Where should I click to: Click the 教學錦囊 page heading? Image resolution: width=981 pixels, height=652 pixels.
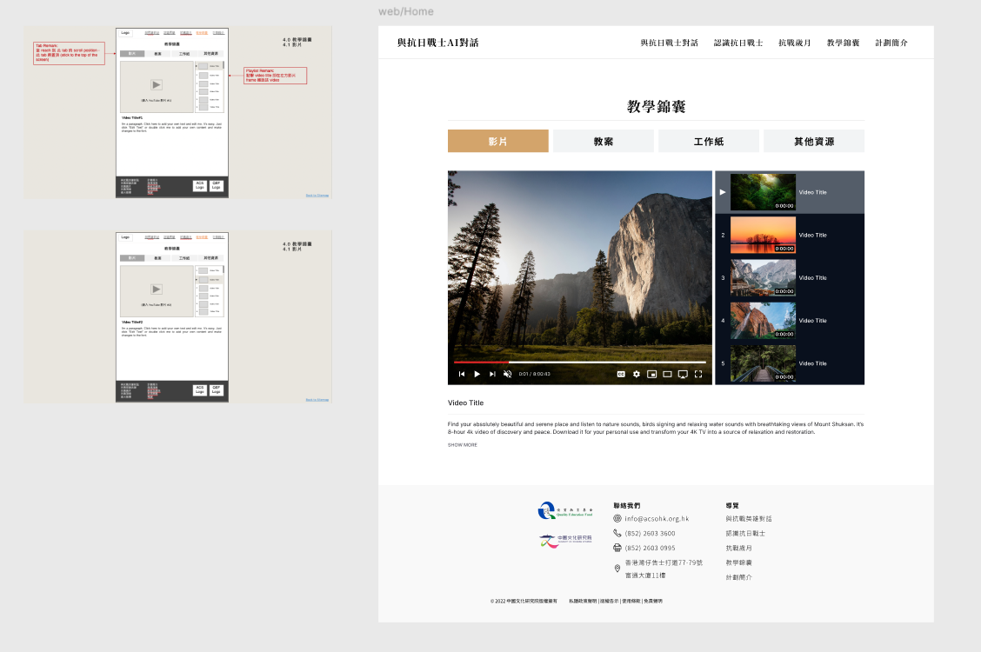(657, 106)
